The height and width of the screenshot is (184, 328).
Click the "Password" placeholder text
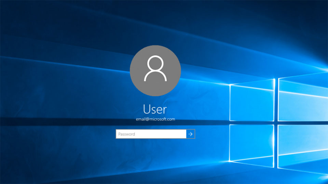pos(126,134)
